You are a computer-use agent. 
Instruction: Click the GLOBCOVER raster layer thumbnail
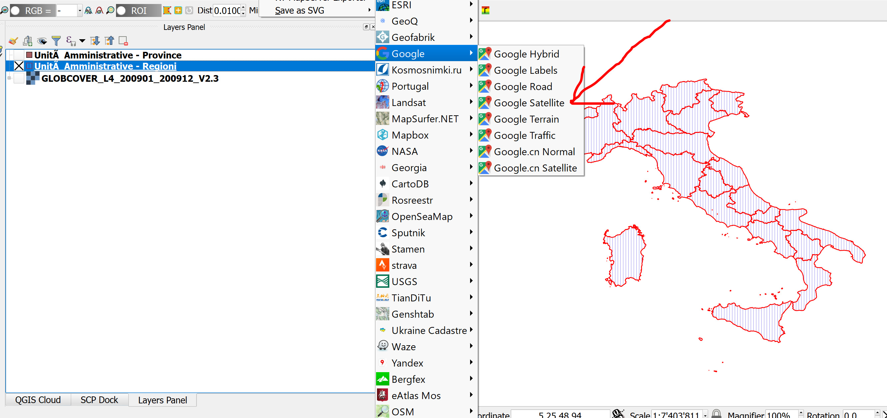pos(33,78)
